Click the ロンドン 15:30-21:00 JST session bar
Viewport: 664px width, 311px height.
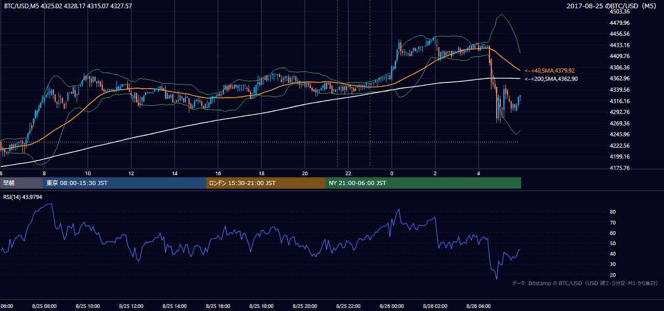[x=266, y=183]
